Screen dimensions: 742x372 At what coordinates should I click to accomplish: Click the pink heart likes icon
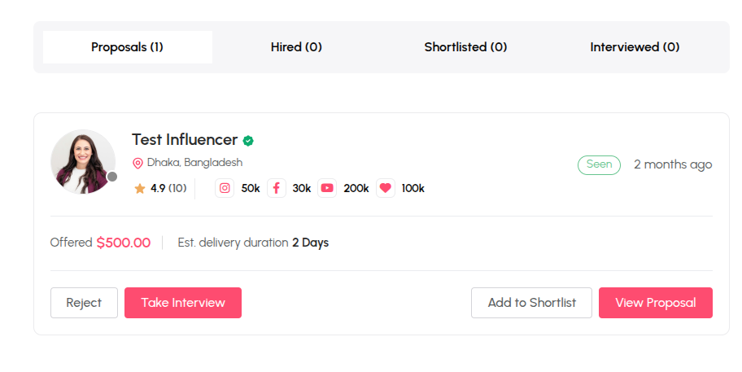pyautogui.click(x=386, y=188)
